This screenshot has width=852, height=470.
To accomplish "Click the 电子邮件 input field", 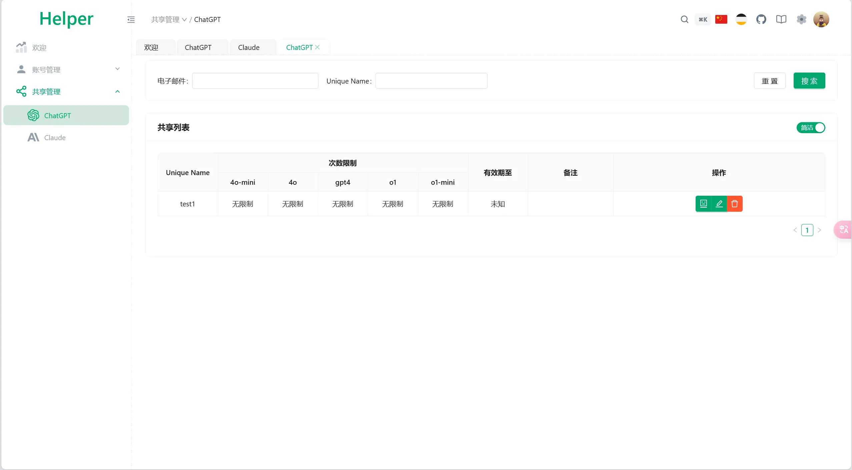I will 255,81.
